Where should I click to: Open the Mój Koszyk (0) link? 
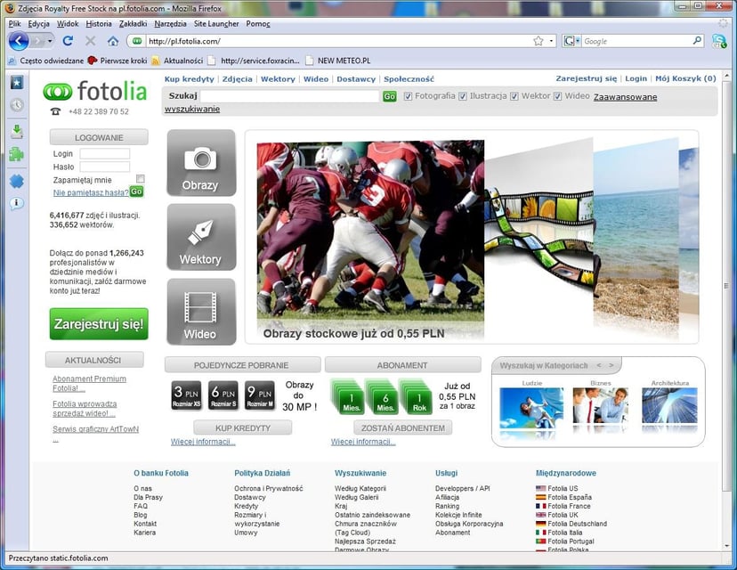click(685, 78)
